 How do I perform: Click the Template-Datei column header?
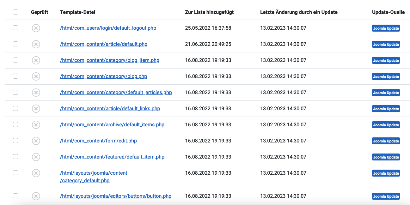click(77, 12)
